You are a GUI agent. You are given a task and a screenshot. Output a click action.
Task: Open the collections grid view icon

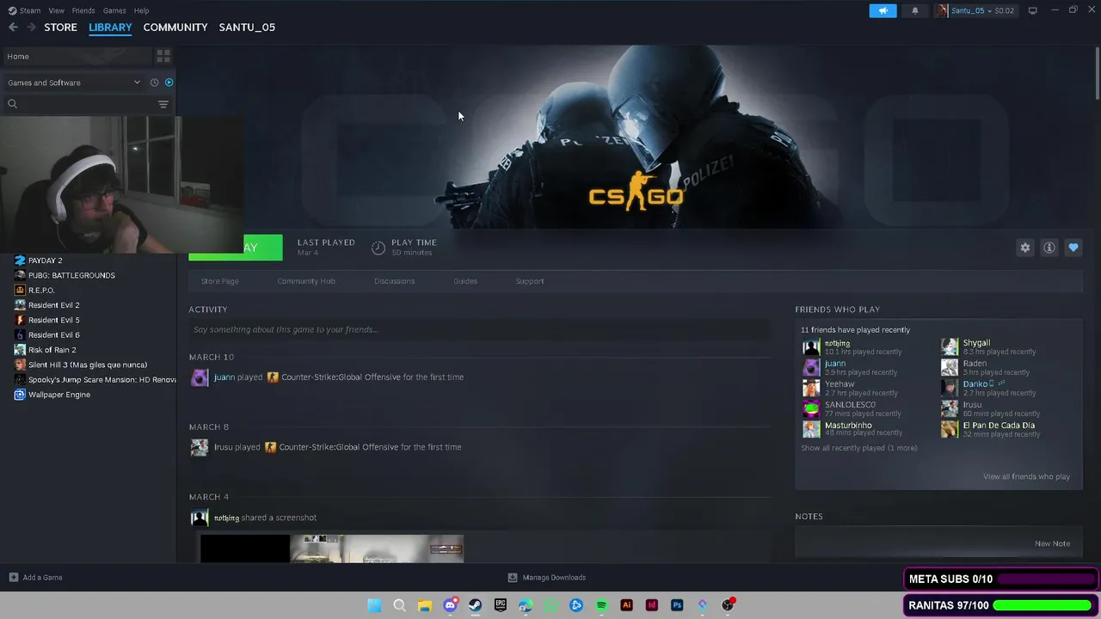(x=163, y=57)
